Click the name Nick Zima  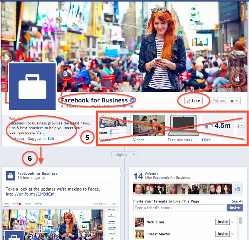tap(155, 222)
